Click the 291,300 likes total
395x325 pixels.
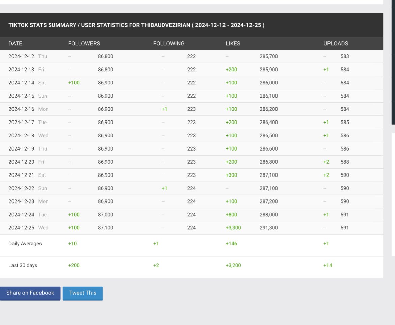pyautogui.click(x=268, y=228)
